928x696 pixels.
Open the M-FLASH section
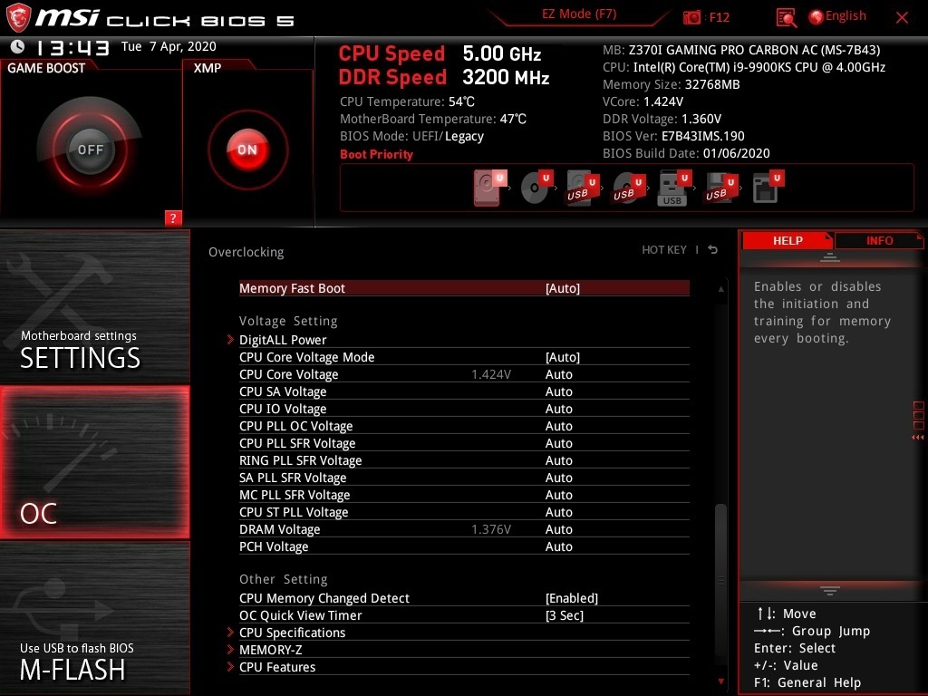click(94, 618)
